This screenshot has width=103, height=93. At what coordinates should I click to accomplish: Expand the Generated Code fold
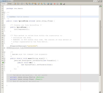click(x=4, y=48)
